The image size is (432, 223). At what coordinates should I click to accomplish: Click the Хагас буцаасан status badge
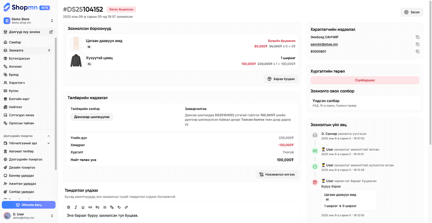point(121,9)
